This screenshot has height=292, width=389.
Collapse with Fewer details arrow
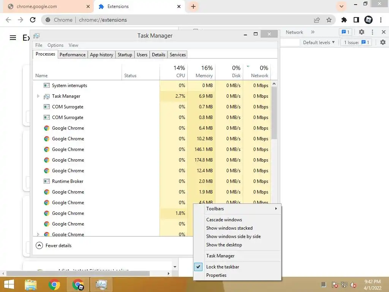coord(39,246)
